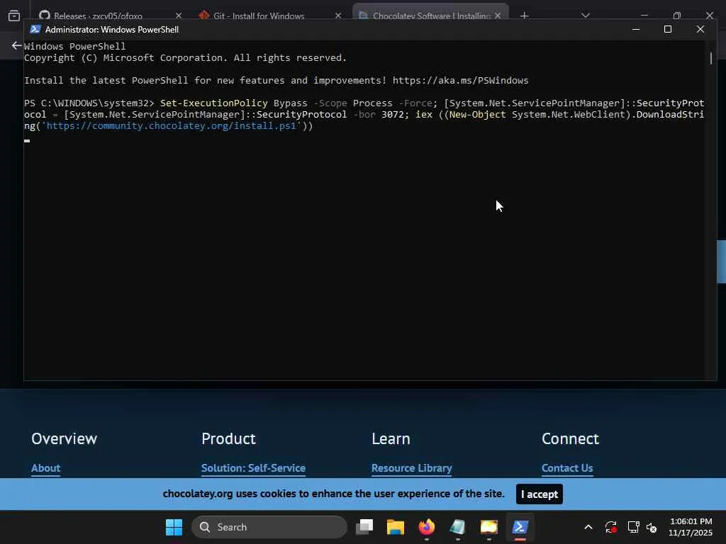
Task: Click the Product footer heading
Action: tap(228, 438)
